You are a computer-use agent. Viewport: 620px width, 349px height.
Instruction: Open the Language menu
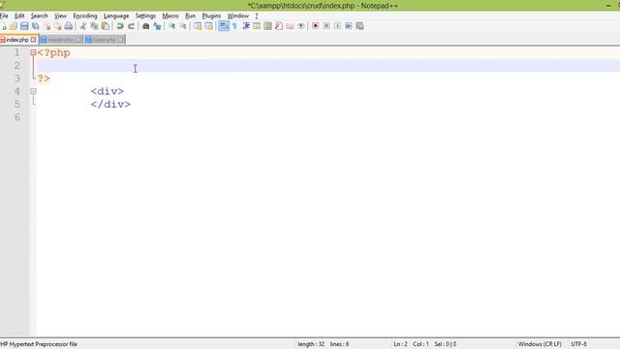pyautogui.click(x=116, y=16)
